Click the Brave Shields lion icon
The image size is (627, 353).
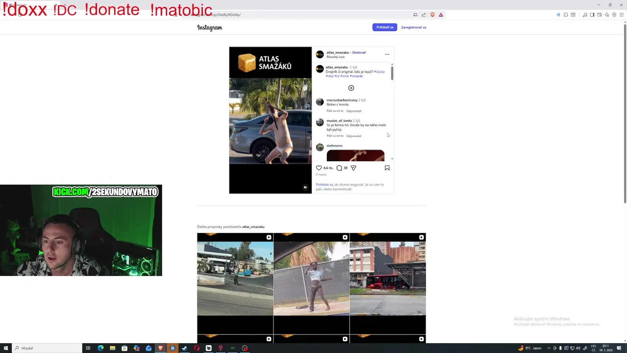[x=432, y=15]
